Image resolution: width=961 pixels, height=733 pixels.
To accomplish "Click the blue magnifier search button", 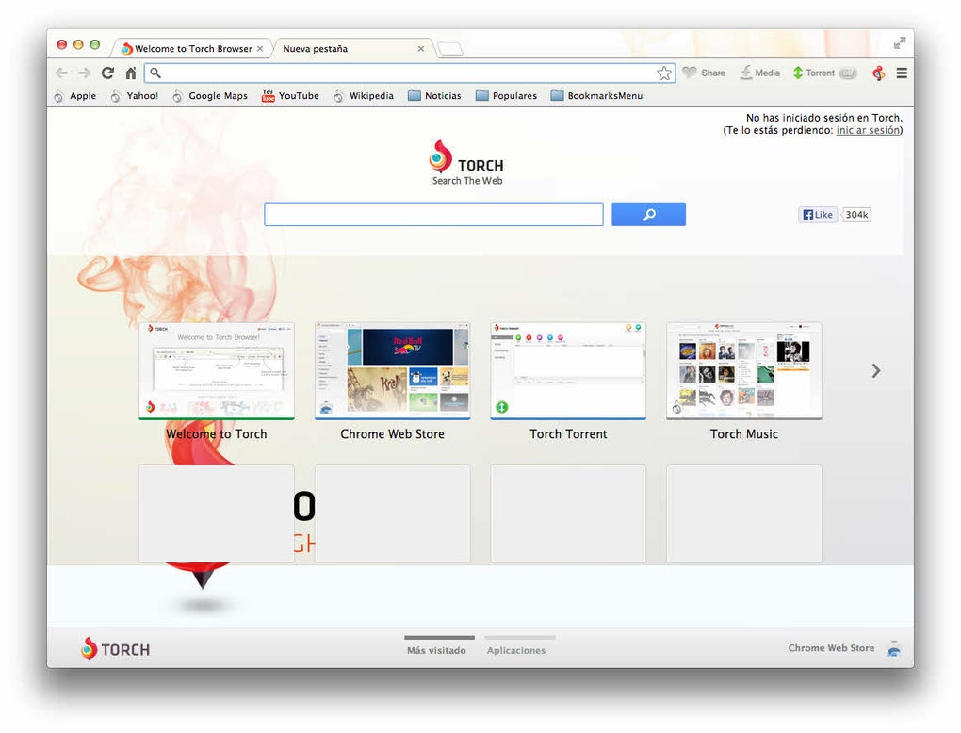I will 648,214.
